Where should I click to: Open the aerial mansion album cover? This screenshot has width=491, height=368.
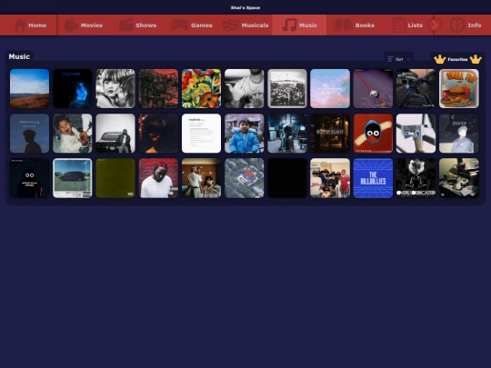coord(245,178)
